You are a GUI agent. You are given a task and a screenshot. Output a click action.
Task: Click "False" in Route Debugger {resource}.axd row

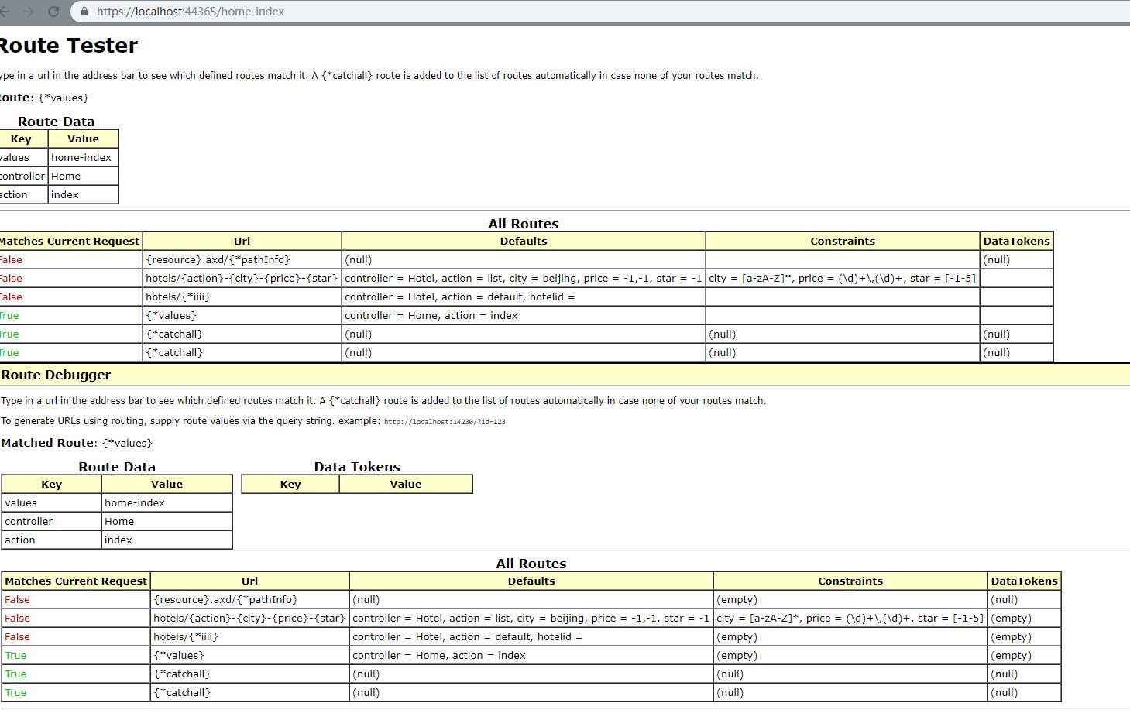17,599
